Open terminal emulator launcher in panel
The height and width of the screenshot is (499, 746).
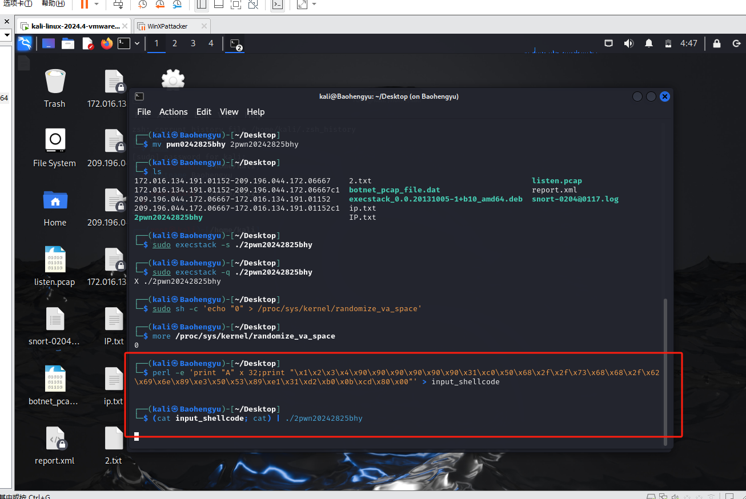[x=124, y=43]
